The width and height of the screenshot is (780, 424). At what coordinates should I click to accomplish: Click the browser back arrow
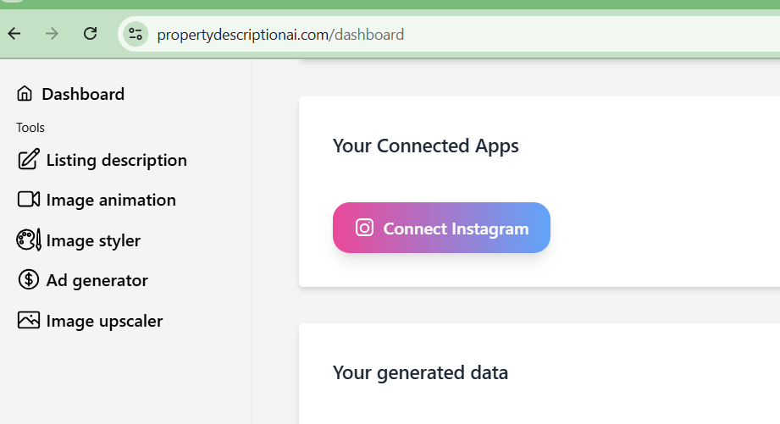pos(14,34)
